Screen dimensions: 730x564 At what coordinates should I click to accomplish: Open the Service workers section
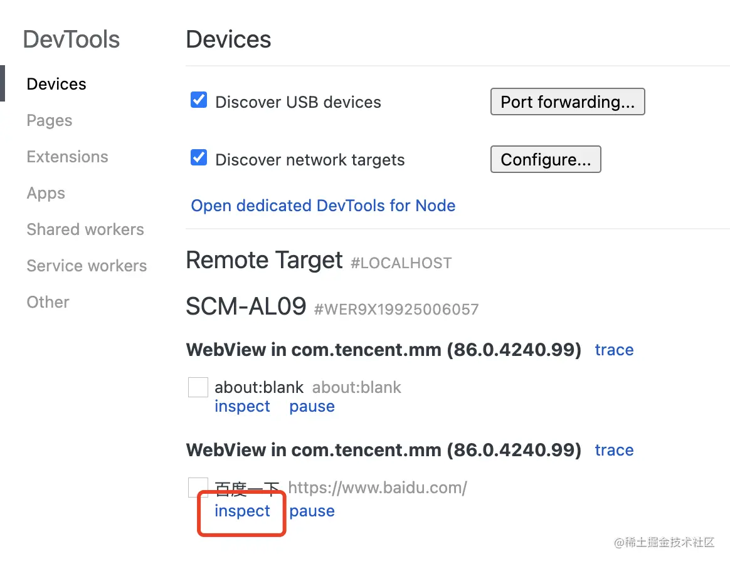pyautogui.click(x=87, y=266)
